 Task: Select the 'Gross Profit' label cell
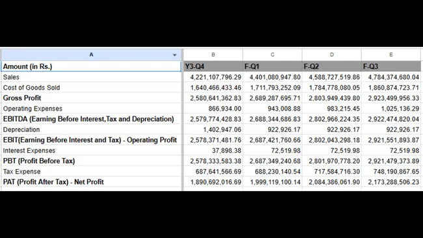[91, 98]
